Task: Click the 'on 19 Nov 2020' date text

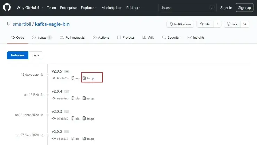Action: pos(27,115)
